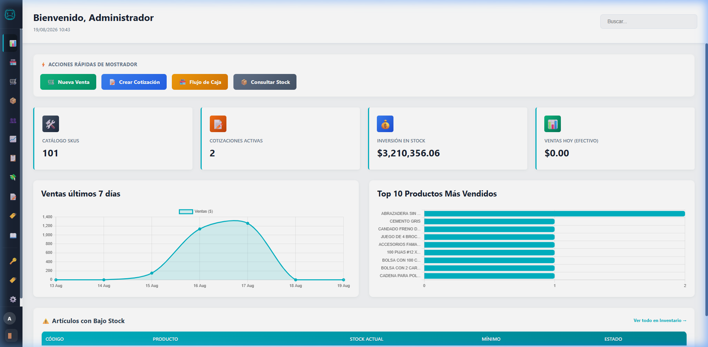
Task: Click the sidebar's vertical scrollbar
Action: click(21, 164)
